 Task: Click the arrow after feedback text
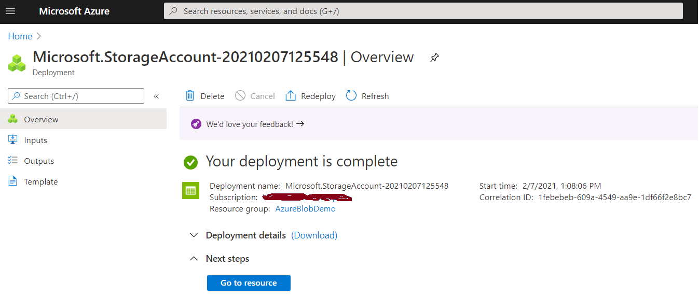[300, 124]
